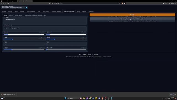Open the Github footer link

[85, 55]
